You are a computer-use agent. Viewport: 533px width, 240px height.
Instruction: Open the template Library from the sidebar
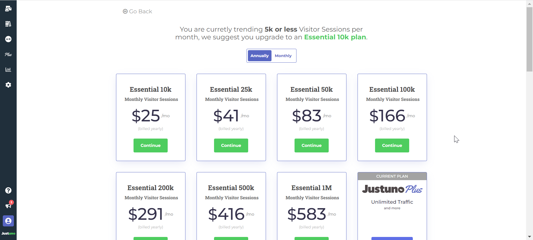point(8,24)
